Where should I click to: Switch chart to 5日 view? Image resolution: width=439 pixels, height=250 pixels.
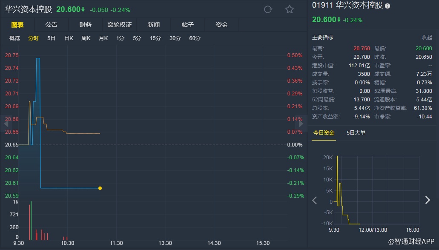pyautogui.click(x=51, y=38)
